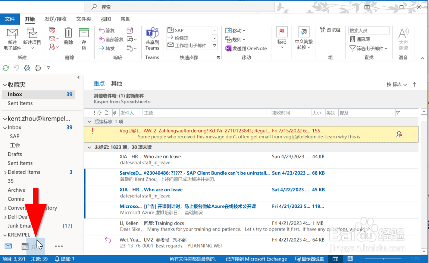
Task: Open 显示器设置 in the status bar
Action: click(309, 259)
